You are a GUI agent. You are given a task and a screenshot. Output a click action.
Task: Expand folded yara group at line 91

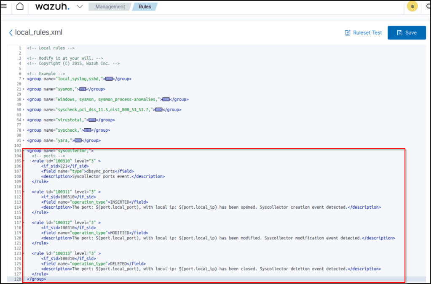click(23, 141)
